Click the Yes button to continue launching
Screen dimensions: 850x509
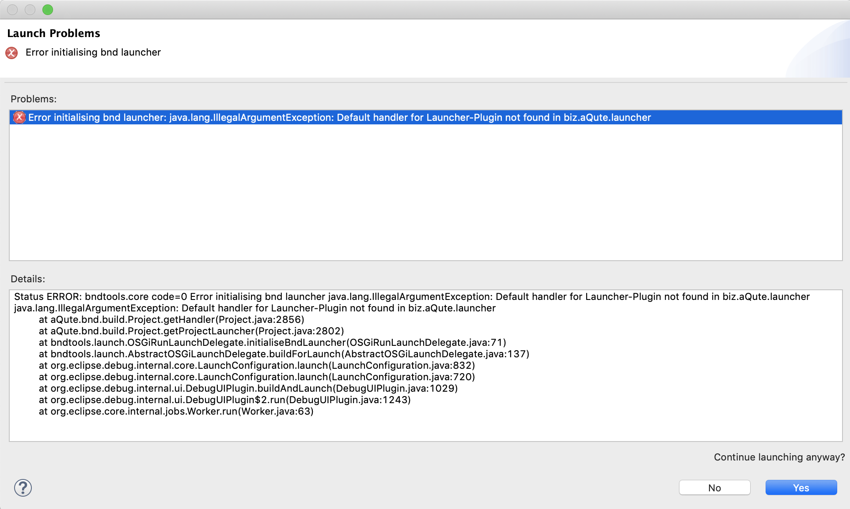point(801,487)
